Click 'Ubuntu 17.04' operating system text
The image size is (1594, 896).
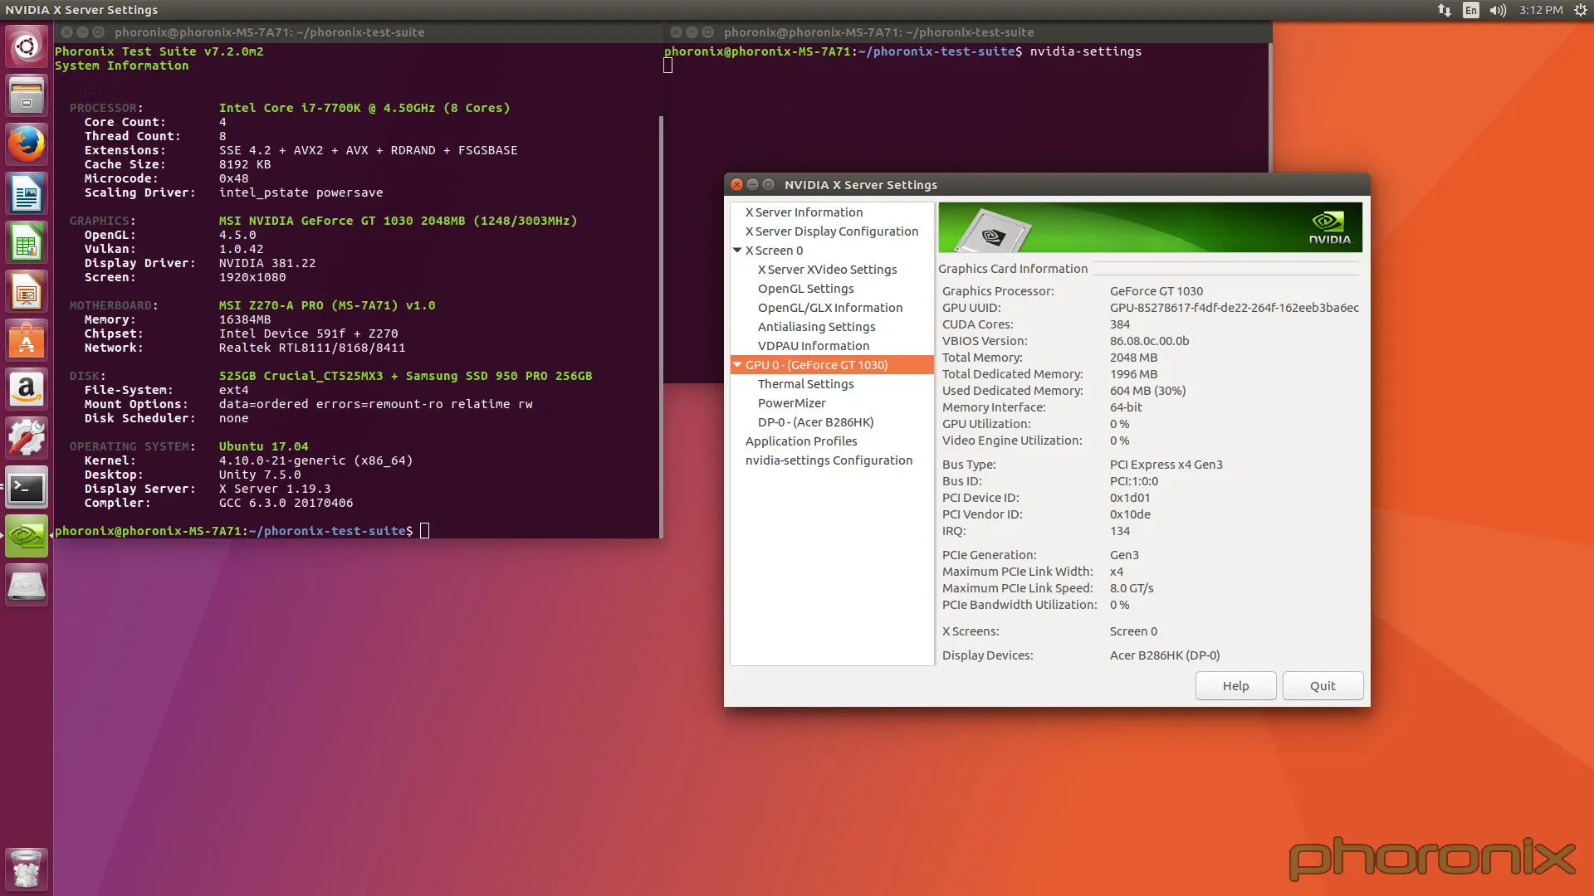(263, 446)
